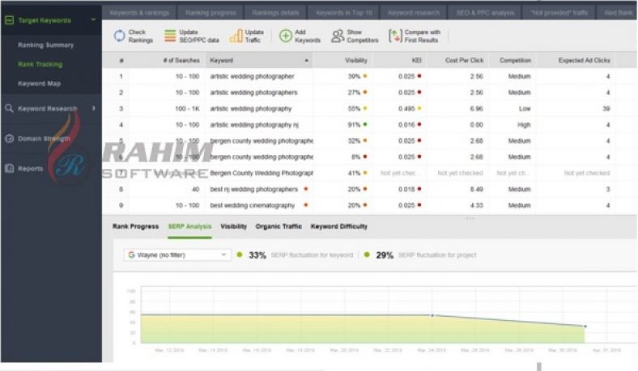Image resolution: width=638 pixels, height=371 pixels.
Task: Open the Visibility tab in lower panel
Action: (x=233, y=226)
